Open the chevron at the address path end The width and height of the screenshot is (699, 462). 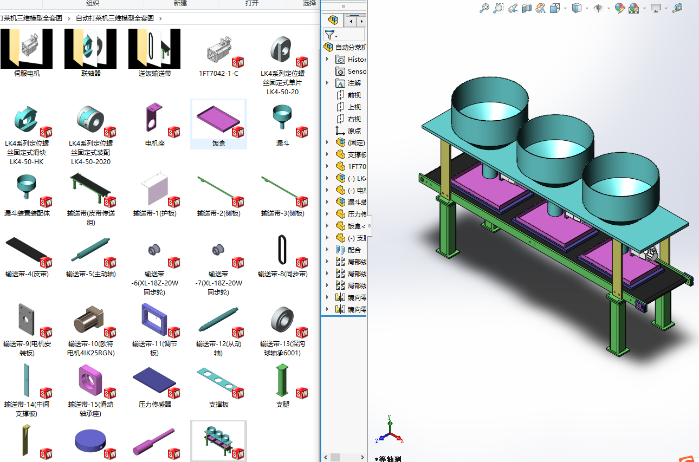pyautogui.click(x=160, y=18)
